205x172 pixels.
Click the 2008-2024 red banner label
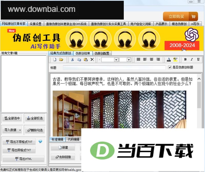[x=182, y=46]
